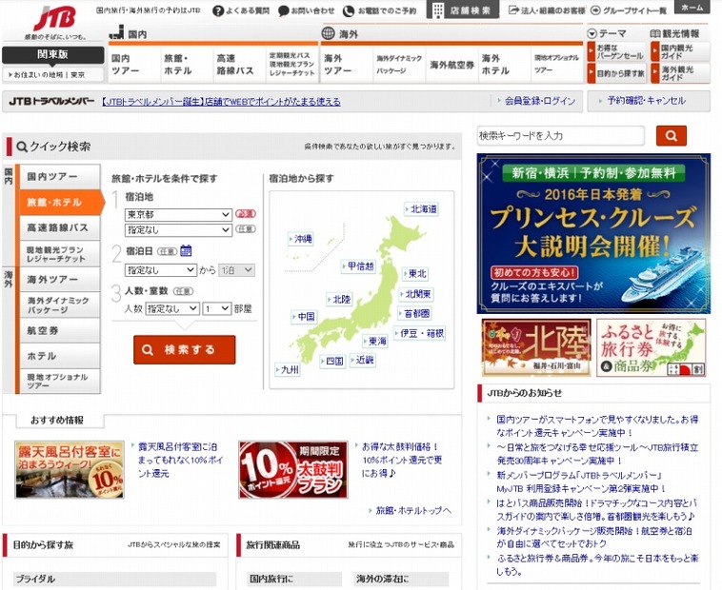Click the お問い合わせ speech bubble icon
Image resolution: width=722 pixels, height=590 pixels.
(284, 11)
